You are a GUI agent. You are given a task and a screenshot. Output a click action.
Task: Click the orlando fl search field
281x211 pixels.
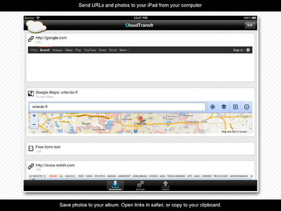(x=118, y=107)
